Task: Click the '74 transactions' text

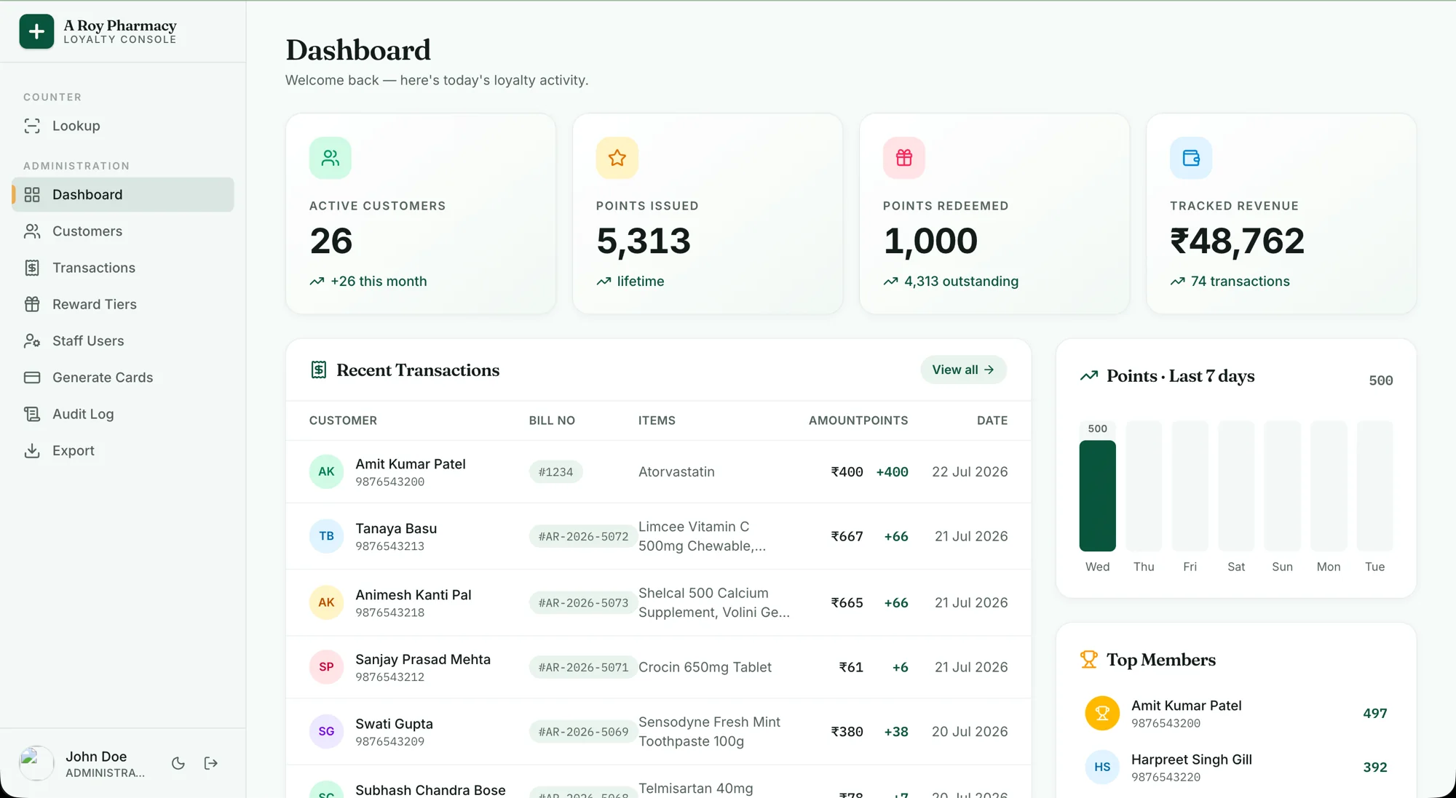Action: click(x=1240, y=282)
